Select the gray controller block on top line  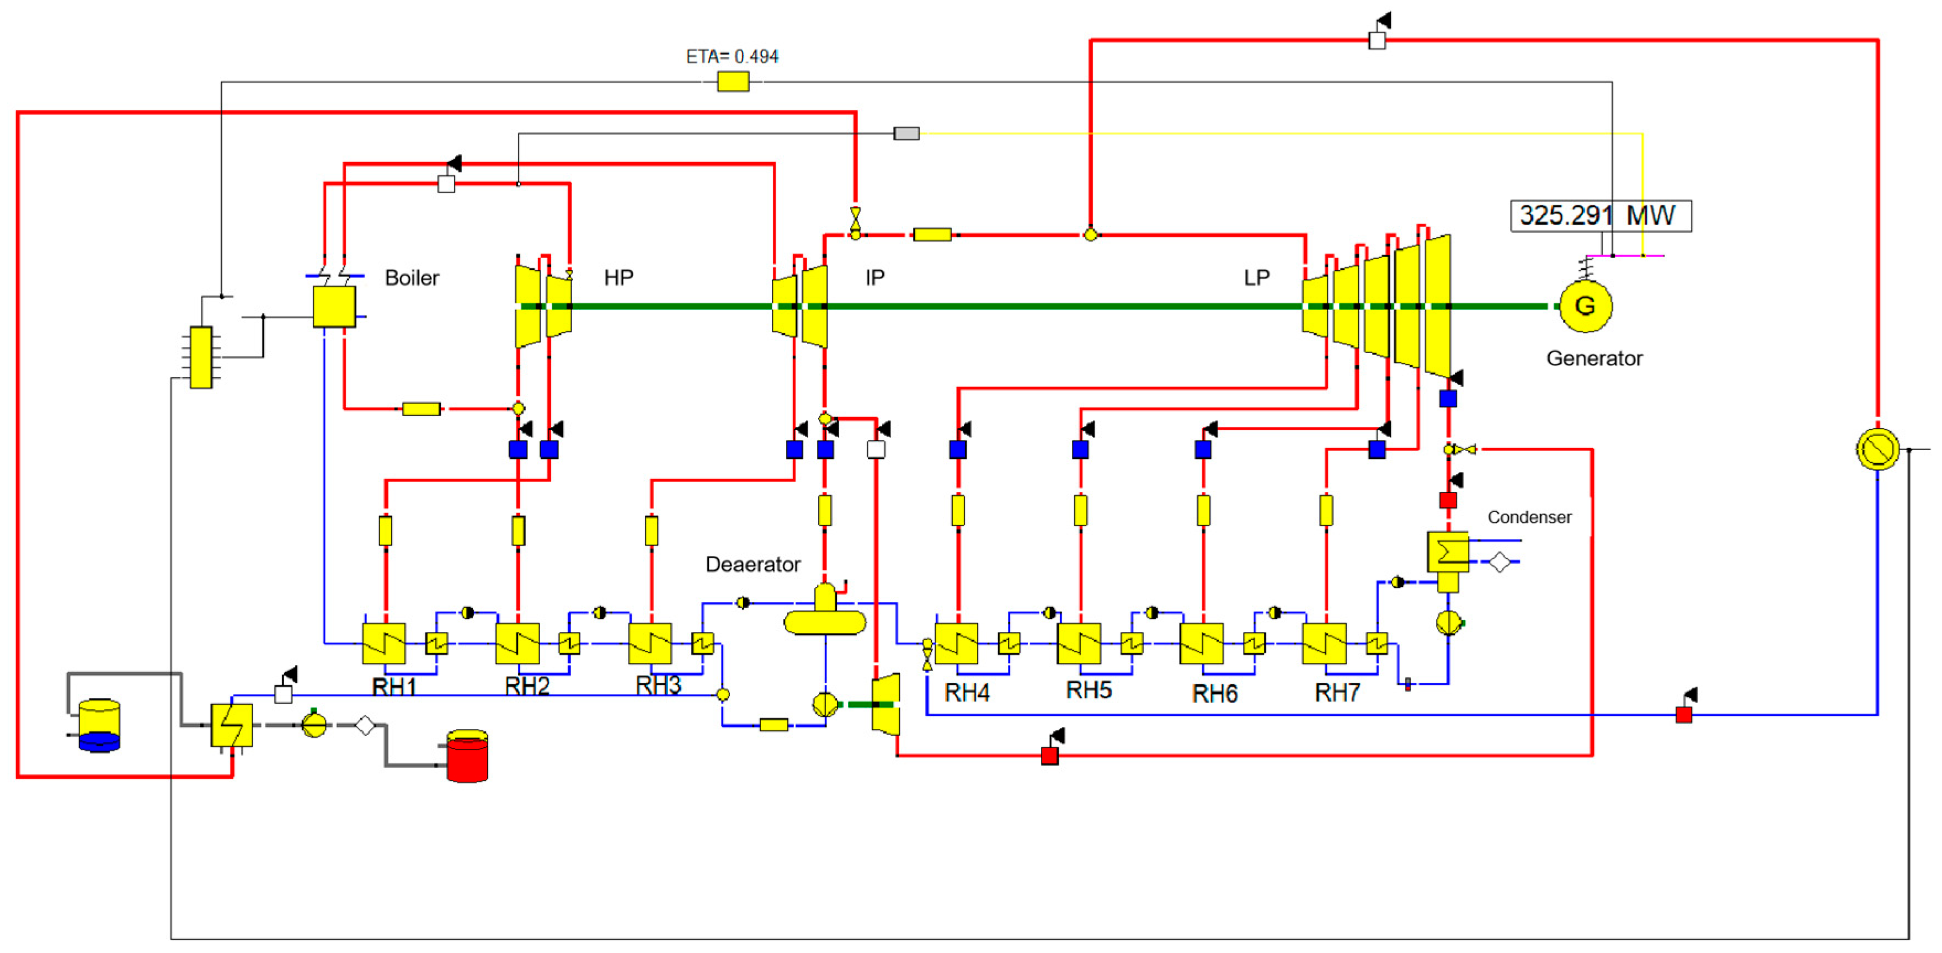(906, 133)
